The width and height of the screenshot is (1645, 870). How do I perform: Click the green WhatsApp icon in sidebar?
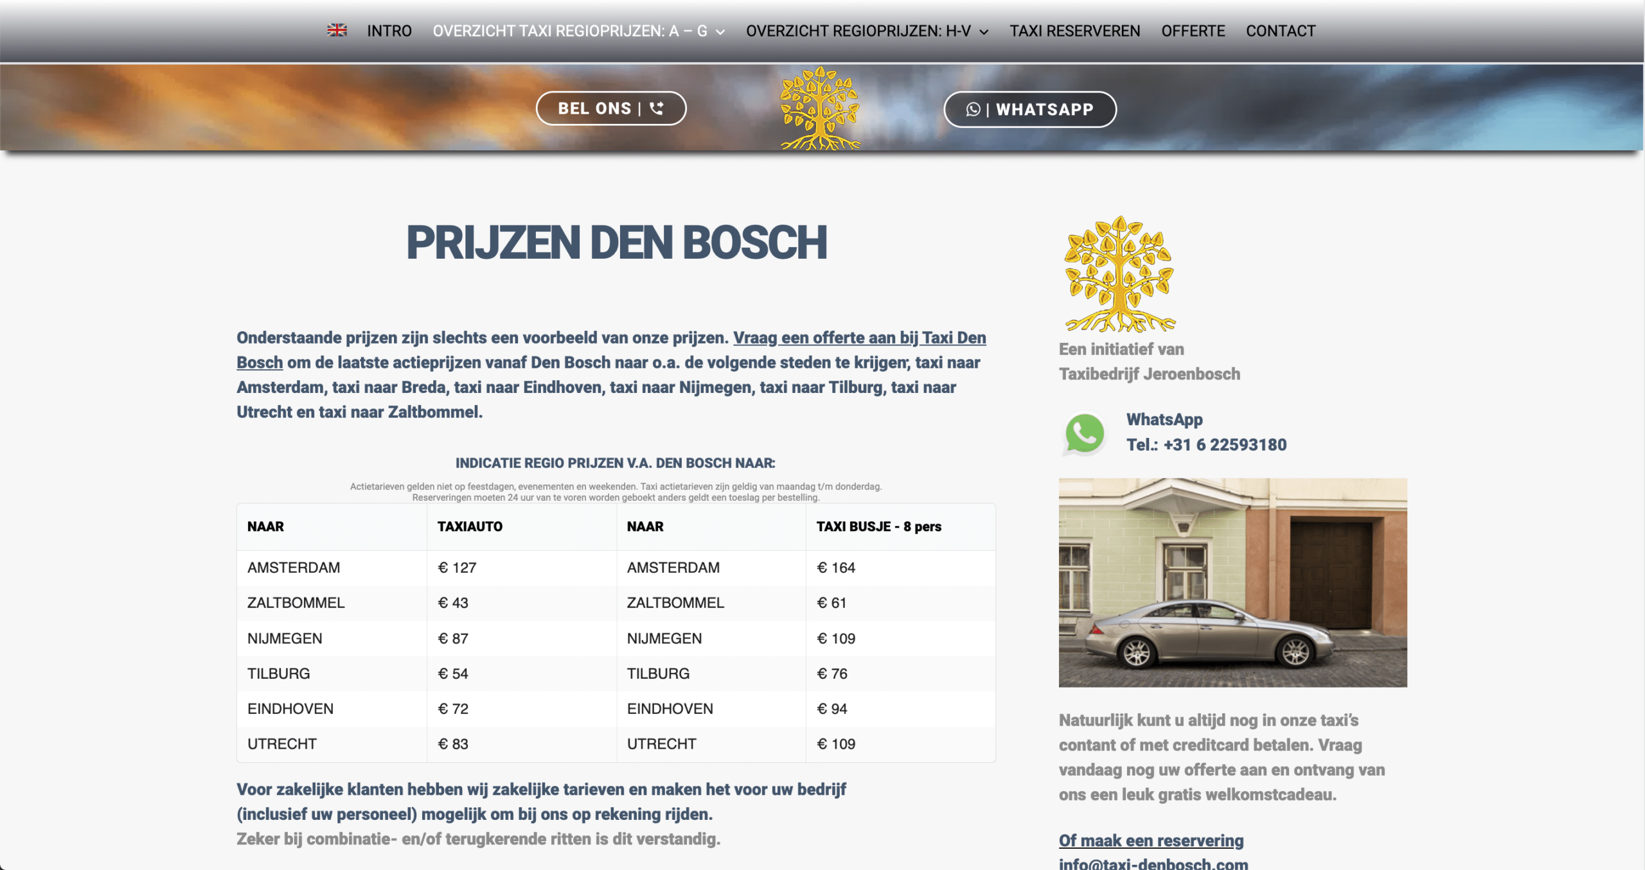click(x=1085, y=434)
